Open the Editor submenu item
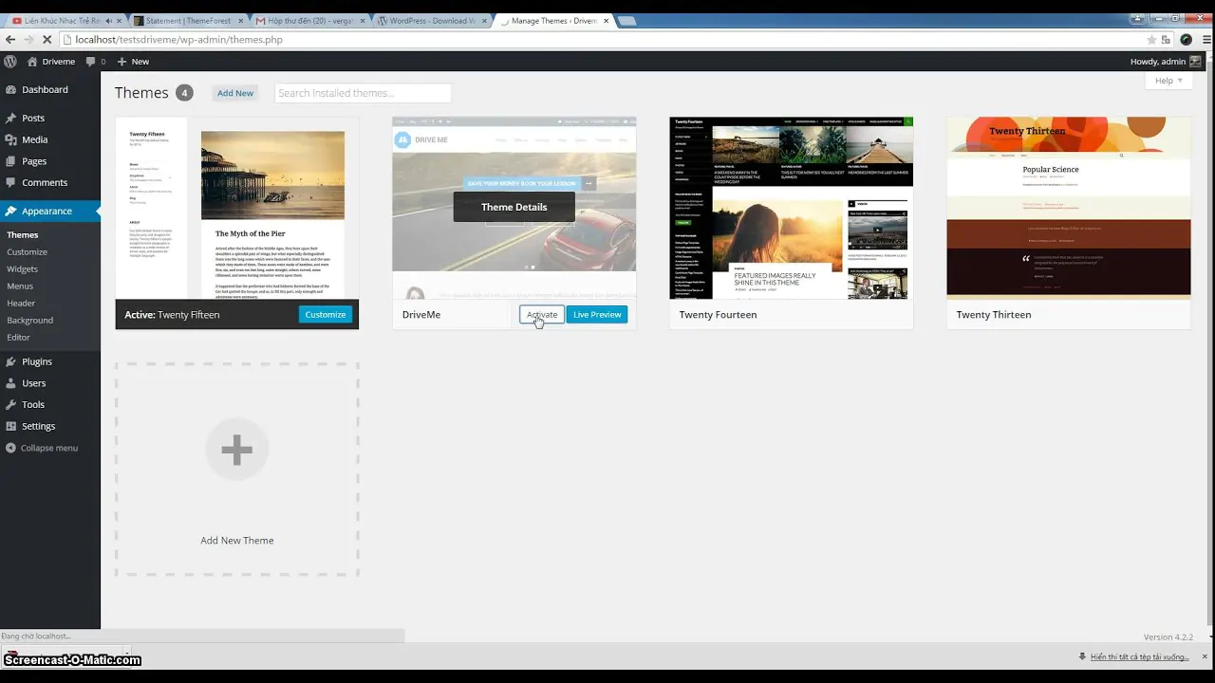The height and width of the screenshot is (683, 1215). click(18, 337)
